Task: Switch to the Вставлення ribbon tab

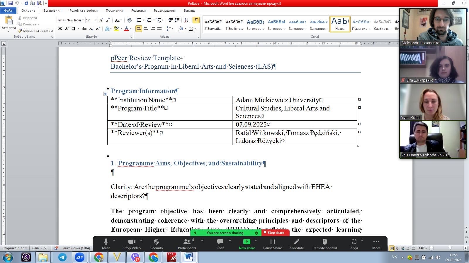Action: pos(52,11)
